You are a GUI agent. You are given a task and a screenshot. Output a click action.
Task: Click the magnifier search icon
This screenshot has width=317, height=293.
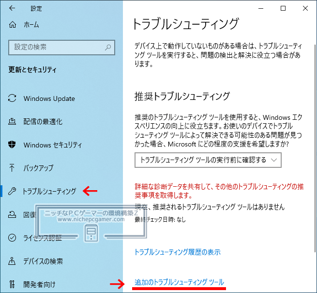pyautogui.click(x=108, y=48)
